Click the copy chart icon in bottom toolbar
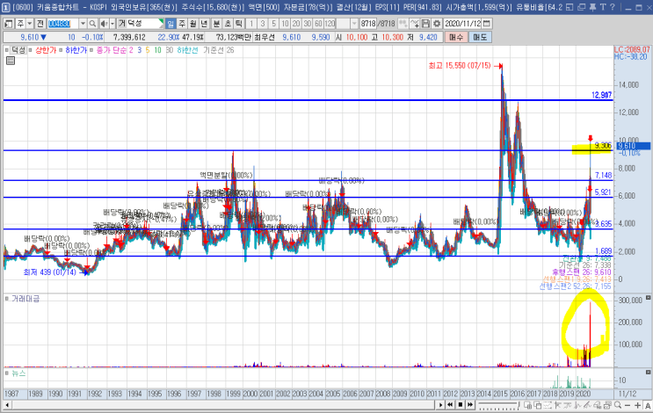Screen dimensions: 653x413 click(x=527, y=405)
